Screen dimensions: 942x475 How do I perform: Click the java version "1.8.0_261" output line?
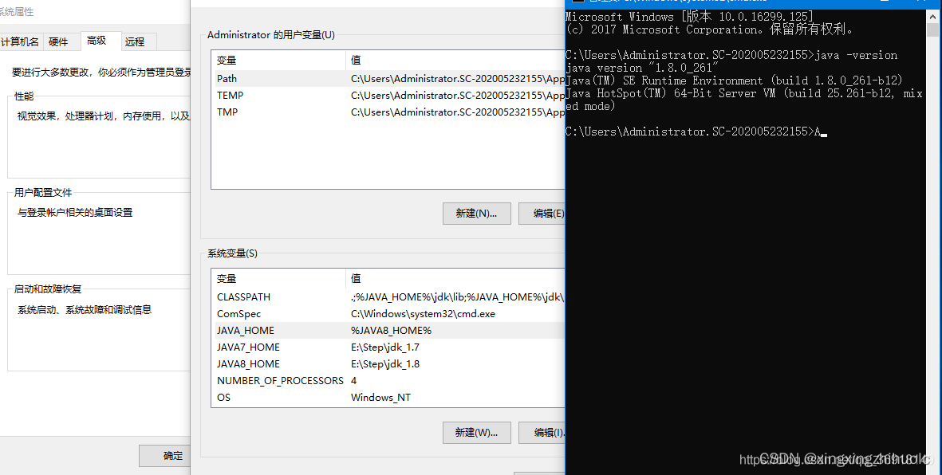(642, 68)
